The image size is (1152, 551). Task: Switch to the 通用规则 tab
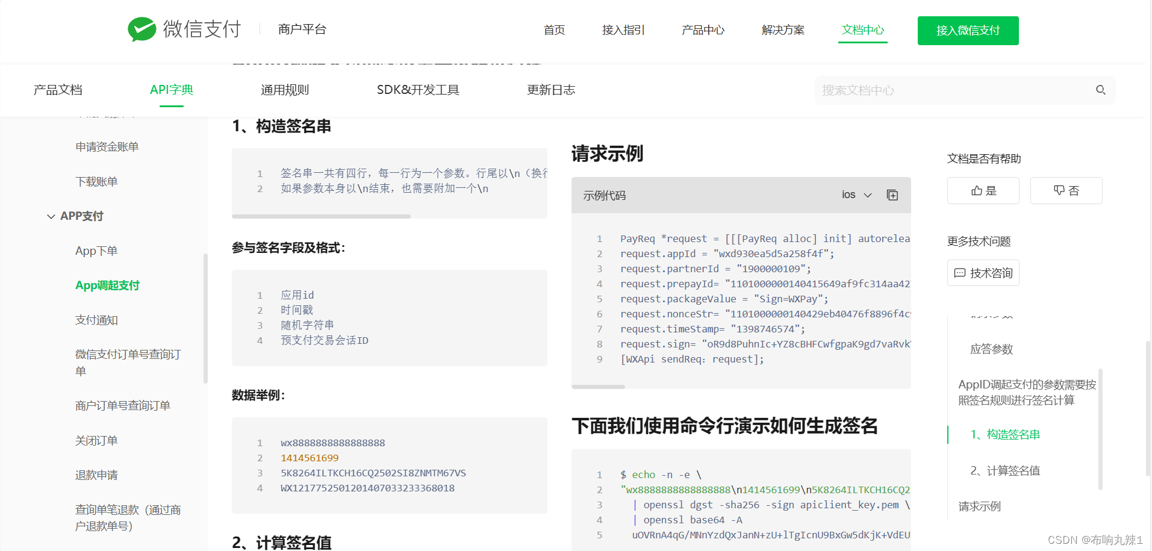click(x=285, y=90)
